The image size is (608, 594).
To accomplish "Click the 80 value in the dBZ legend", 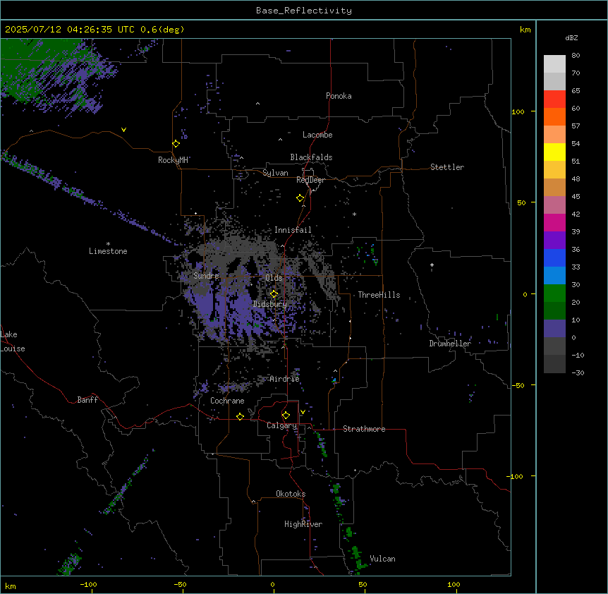I will pyautogui.click(x=576, y=56).
